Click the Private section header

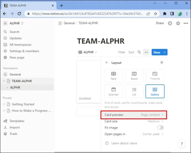coord(7,98)
